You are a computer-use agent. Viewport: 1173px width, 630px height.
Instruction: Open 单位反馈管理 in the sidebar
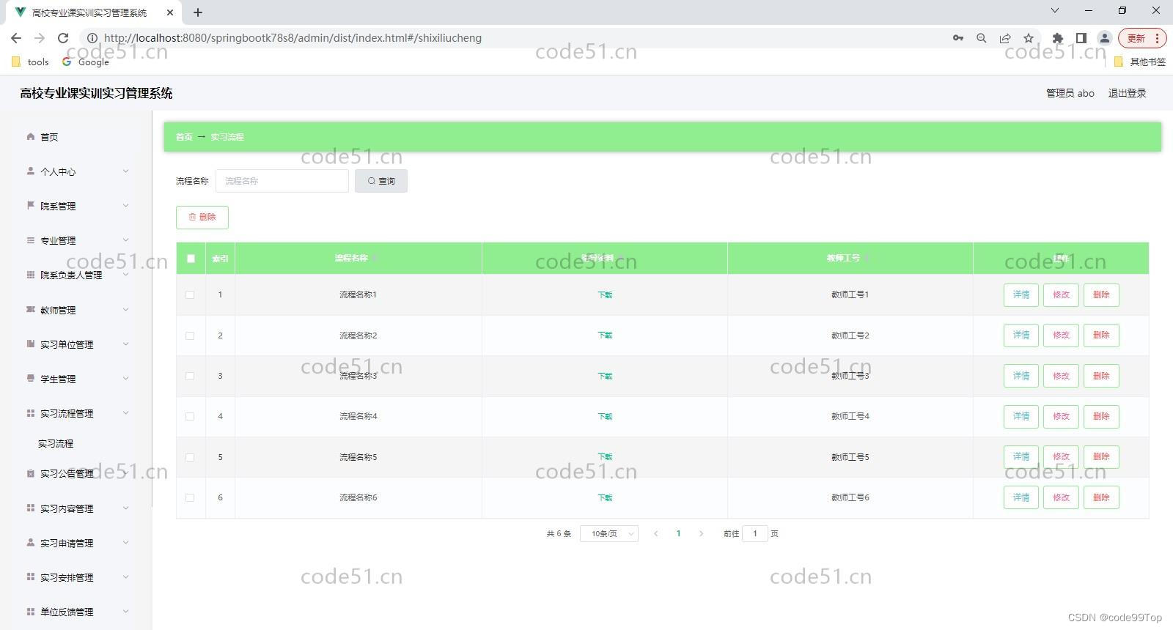point(67,612)
